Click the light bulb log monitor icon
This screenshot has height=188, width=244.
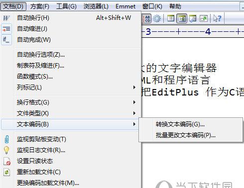(x=6, y=150)
